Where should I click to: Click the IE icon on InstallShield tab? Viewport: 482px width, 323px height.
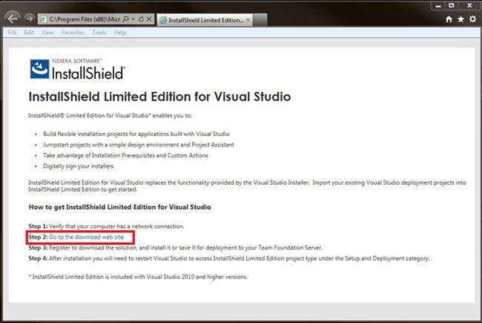164,20
